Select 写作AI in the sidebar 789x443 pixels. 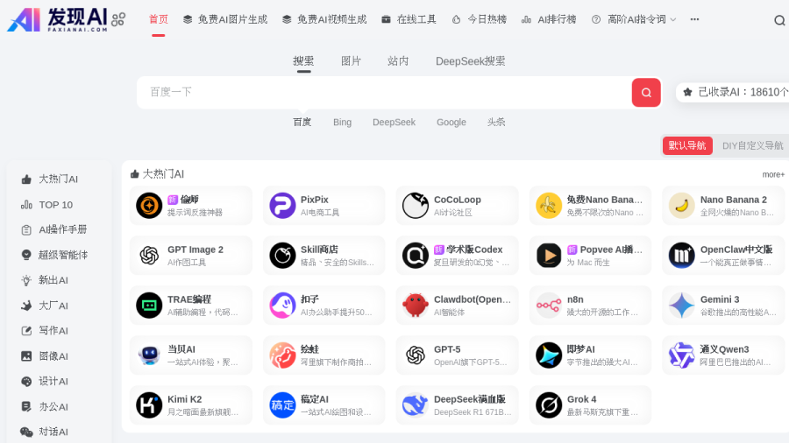(45, 331)
